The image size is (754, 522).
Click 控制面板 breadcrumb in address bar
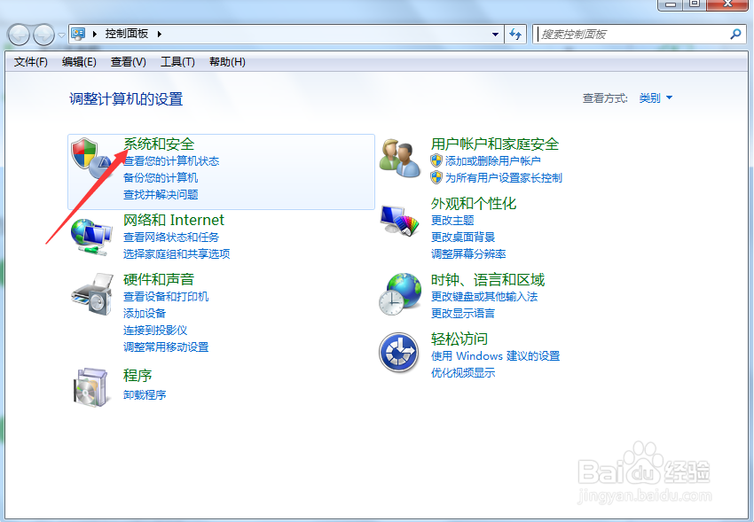[127, 34]
